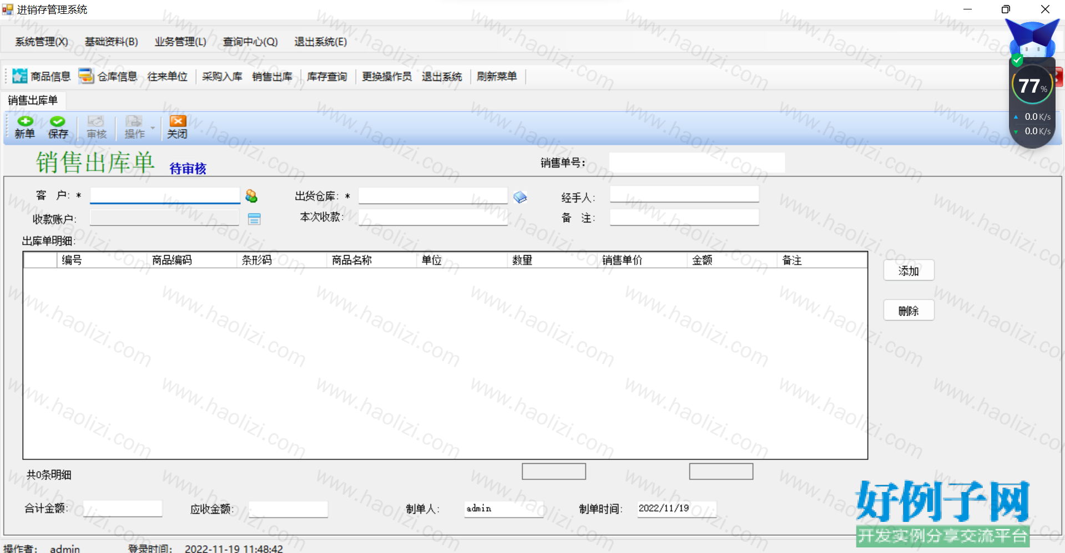Click the 条形码 column header

pos(282,260)
